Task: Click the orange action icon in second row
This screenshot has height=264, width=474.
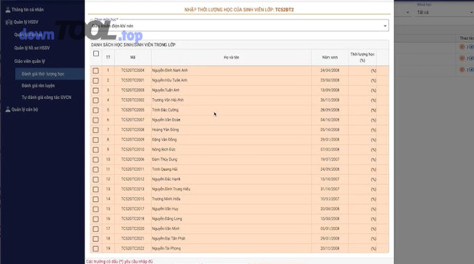Action: pyautogui.click(x=462, y=58)
